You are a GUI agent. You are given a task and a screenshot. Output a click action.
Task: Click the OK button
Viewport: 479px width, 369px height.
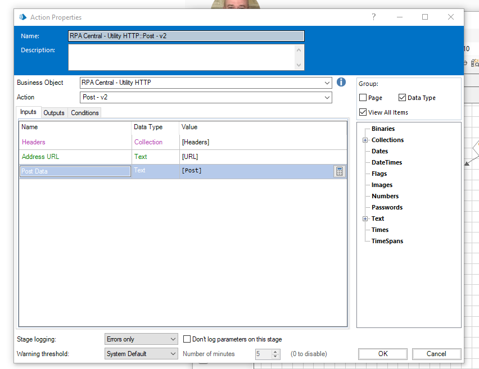click(x=383, y=354)
